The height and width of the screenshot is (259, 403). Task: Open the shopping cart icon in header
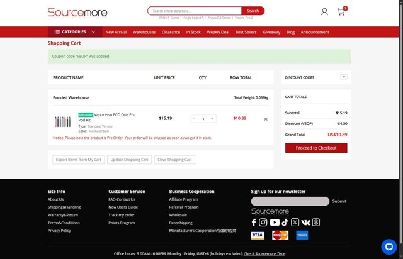[341, 11]
